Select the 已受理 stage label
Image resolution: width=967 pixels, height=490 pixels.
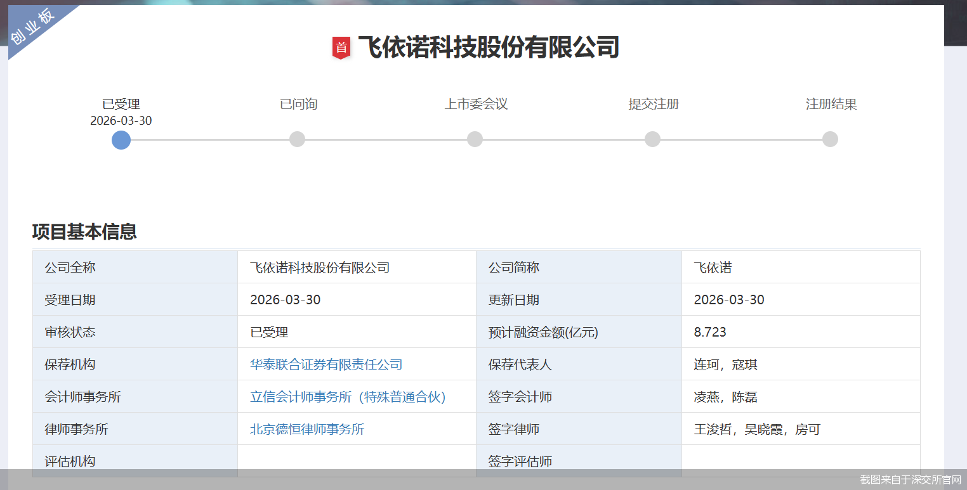click(x=121, y=103)
